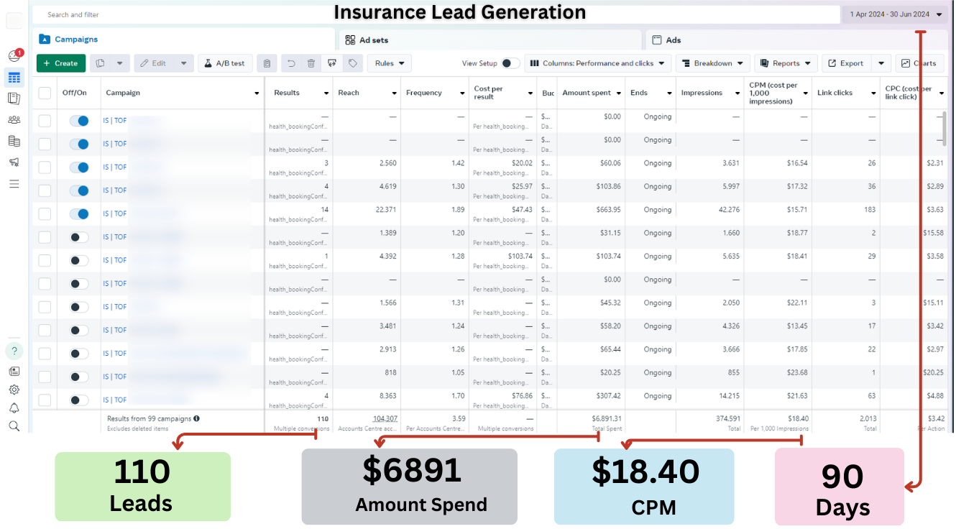Tick checkbox for campaign with $20.25 spent
This screenshot has width=956, height=529.
tap(45, 377)
